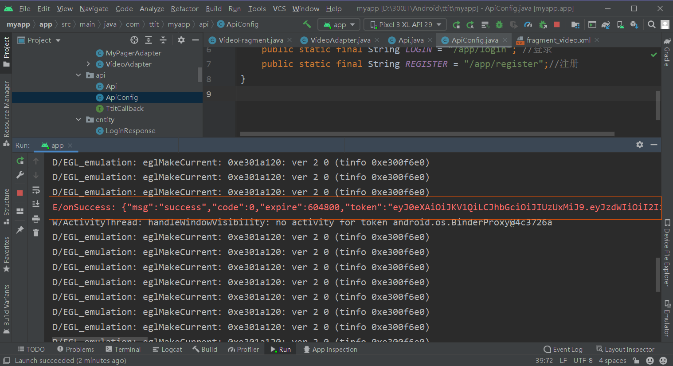Open the VCS menu
The width and height of the screenshot is (673, 366).
tap(279, 8)
